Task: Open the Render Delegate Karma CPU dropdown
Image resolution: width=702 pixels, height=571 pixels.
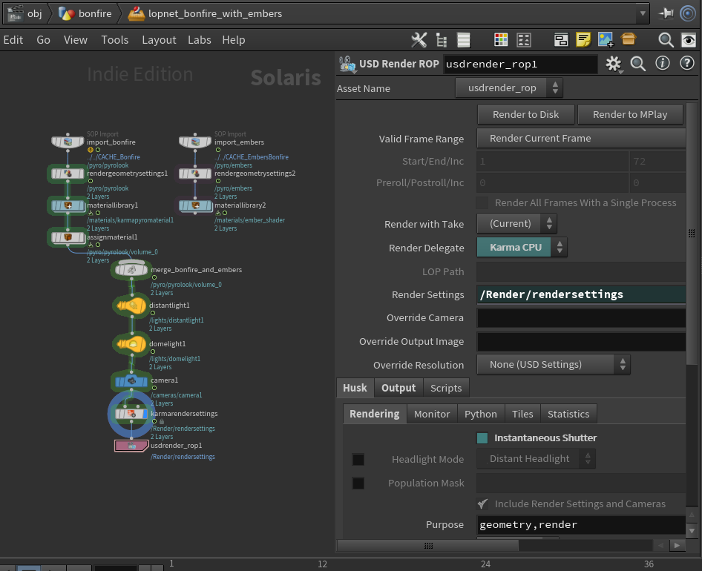Action: [x=522, y=247]
